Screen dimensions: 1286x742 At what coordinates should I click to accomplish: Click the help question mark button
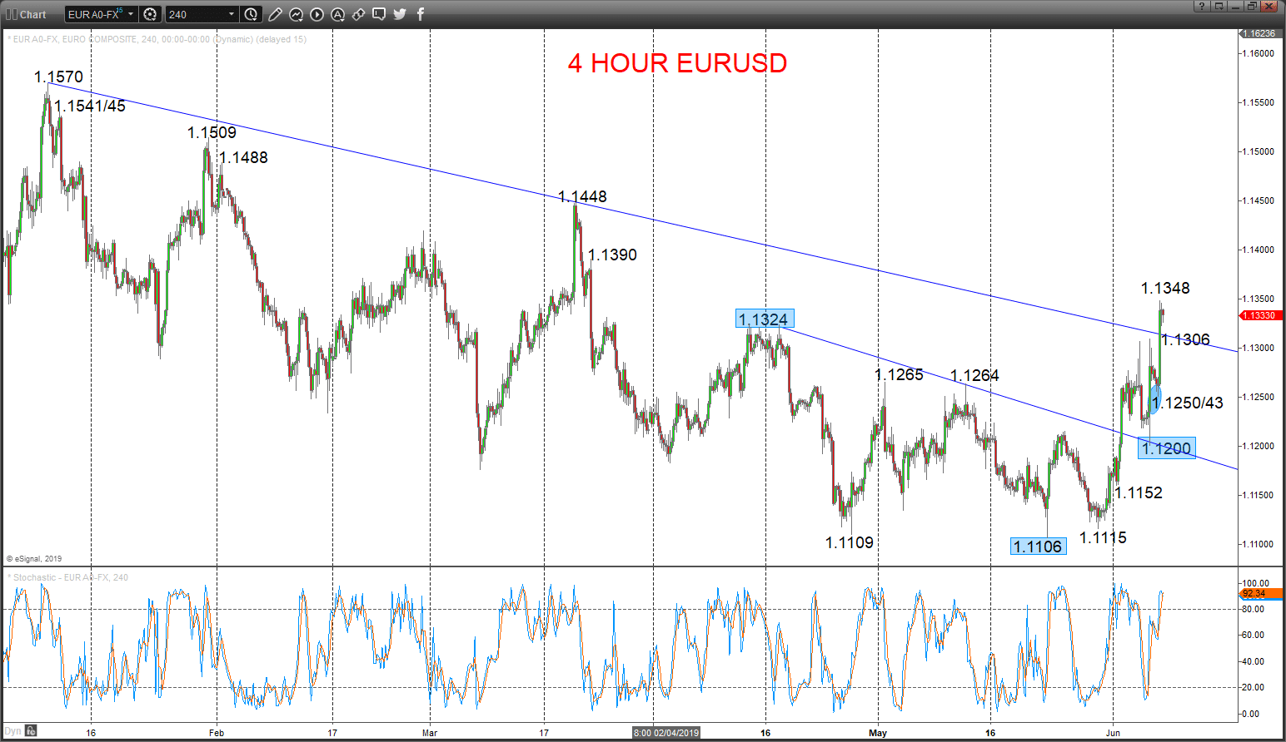pos(1201,6)
